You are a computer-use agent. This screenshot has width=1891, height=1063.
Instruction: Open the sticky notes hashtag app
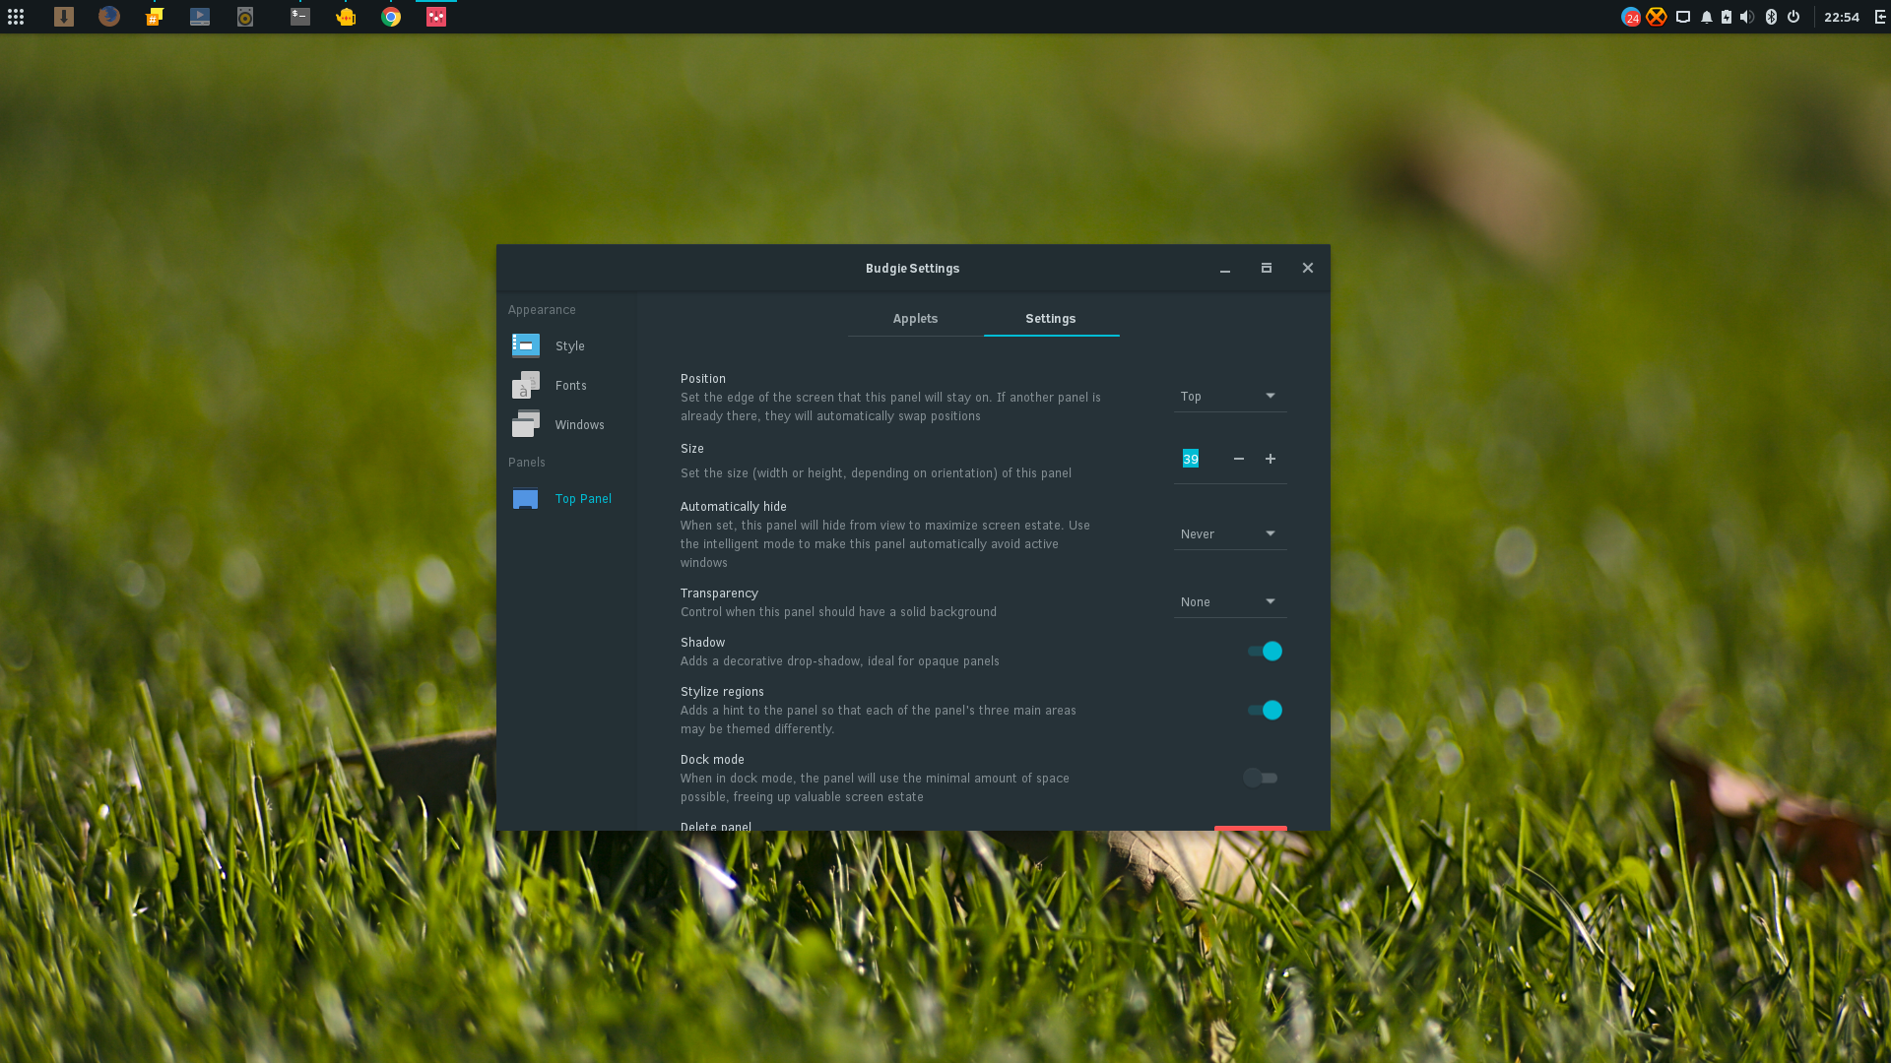click(x=155, y=17)
